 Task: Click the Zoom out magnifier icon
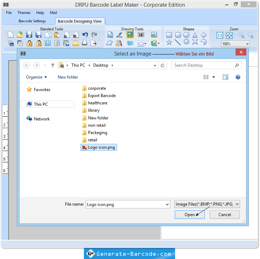[x=251, y=35]
